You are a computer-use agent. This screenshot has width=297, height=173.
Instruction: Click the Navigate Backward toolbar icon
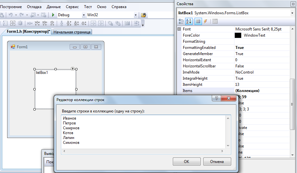(33, 15)
